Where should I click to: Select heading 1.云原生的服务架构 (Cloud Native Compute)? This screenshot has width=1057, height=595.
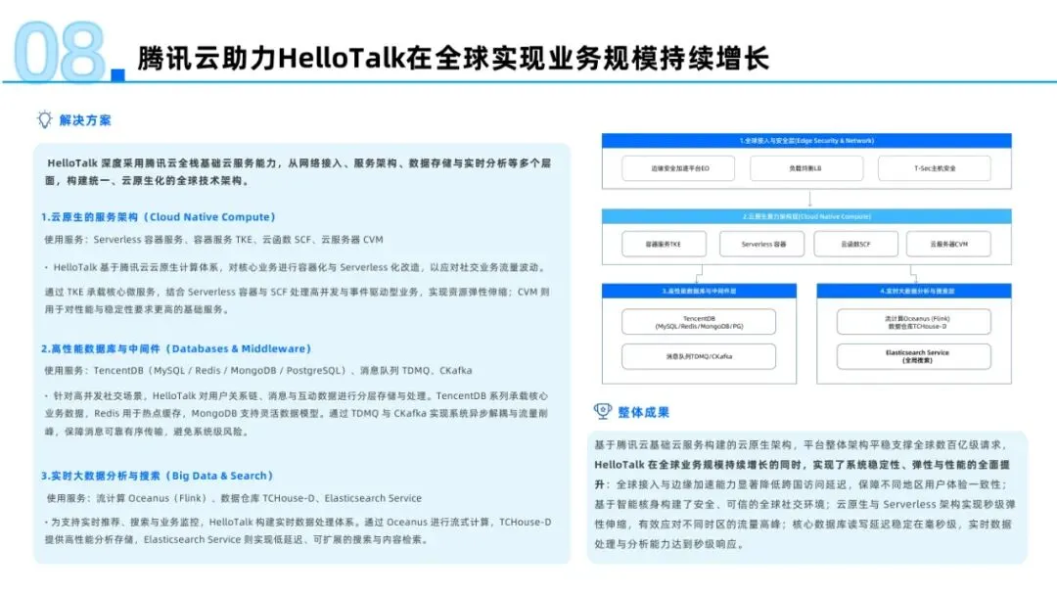point(159,217)
